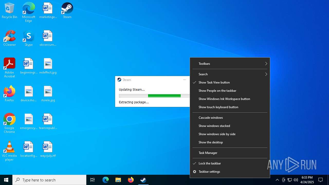329x185 pixels.
Task: Click the Task View taskbar button
Action: pos(93,180)
